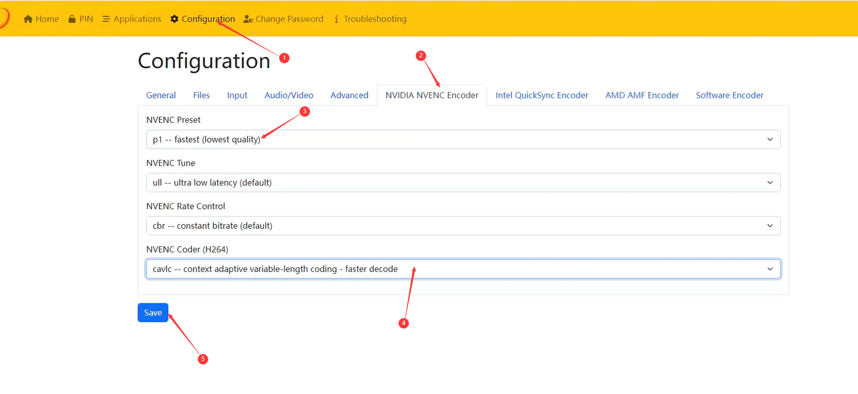Click the Troubleshooting info icon
Screen dimensions: 858x394
336,19
